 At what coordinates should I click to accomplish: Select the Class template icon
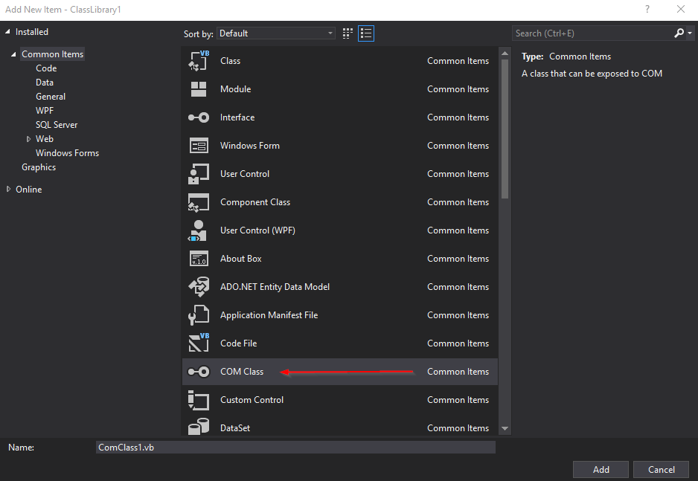tap(199, 61)
